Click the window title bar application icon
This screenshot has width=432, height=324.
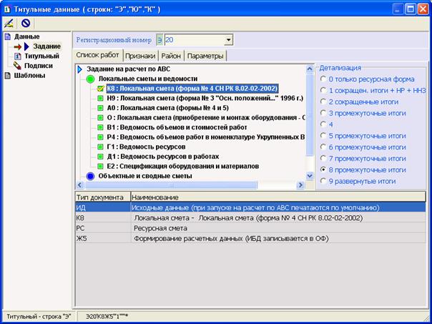(x=8, y=9)
